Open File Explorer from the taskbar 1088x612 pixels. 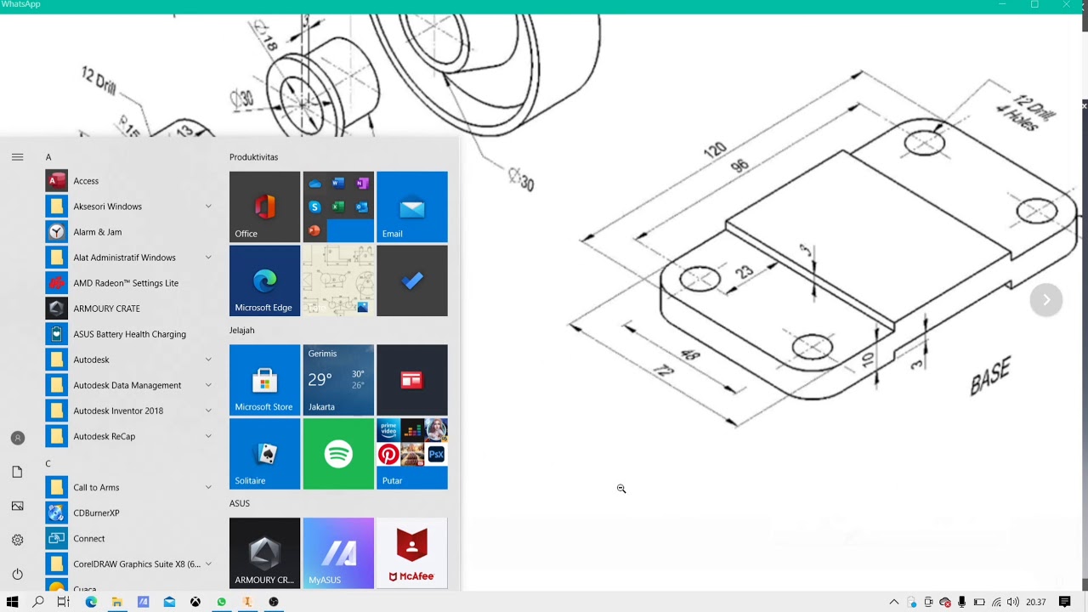[x=116, y=602]
